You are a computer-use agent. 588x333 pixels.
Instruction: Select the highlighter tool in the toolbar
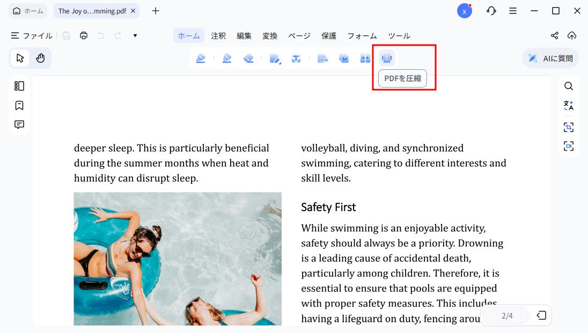pos(201,59)
